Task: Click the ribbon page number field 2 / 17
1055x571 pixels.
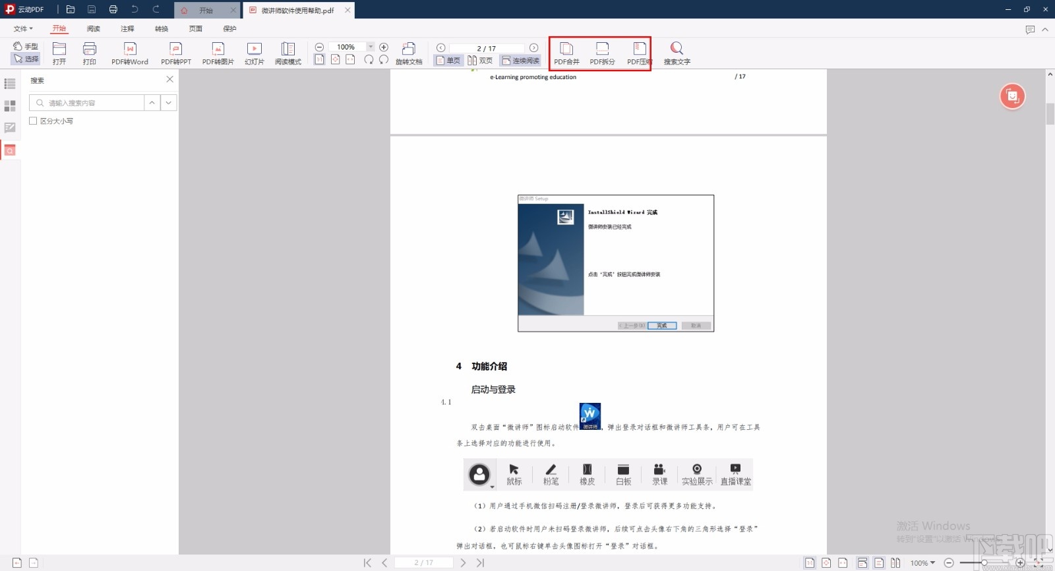Action: click(x=487, y=48)
